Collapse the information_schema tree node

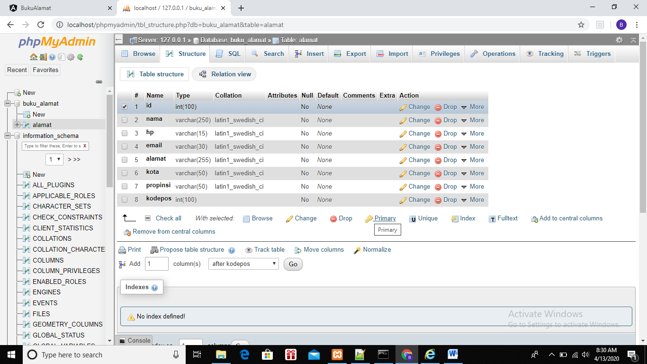pos(8,136)
